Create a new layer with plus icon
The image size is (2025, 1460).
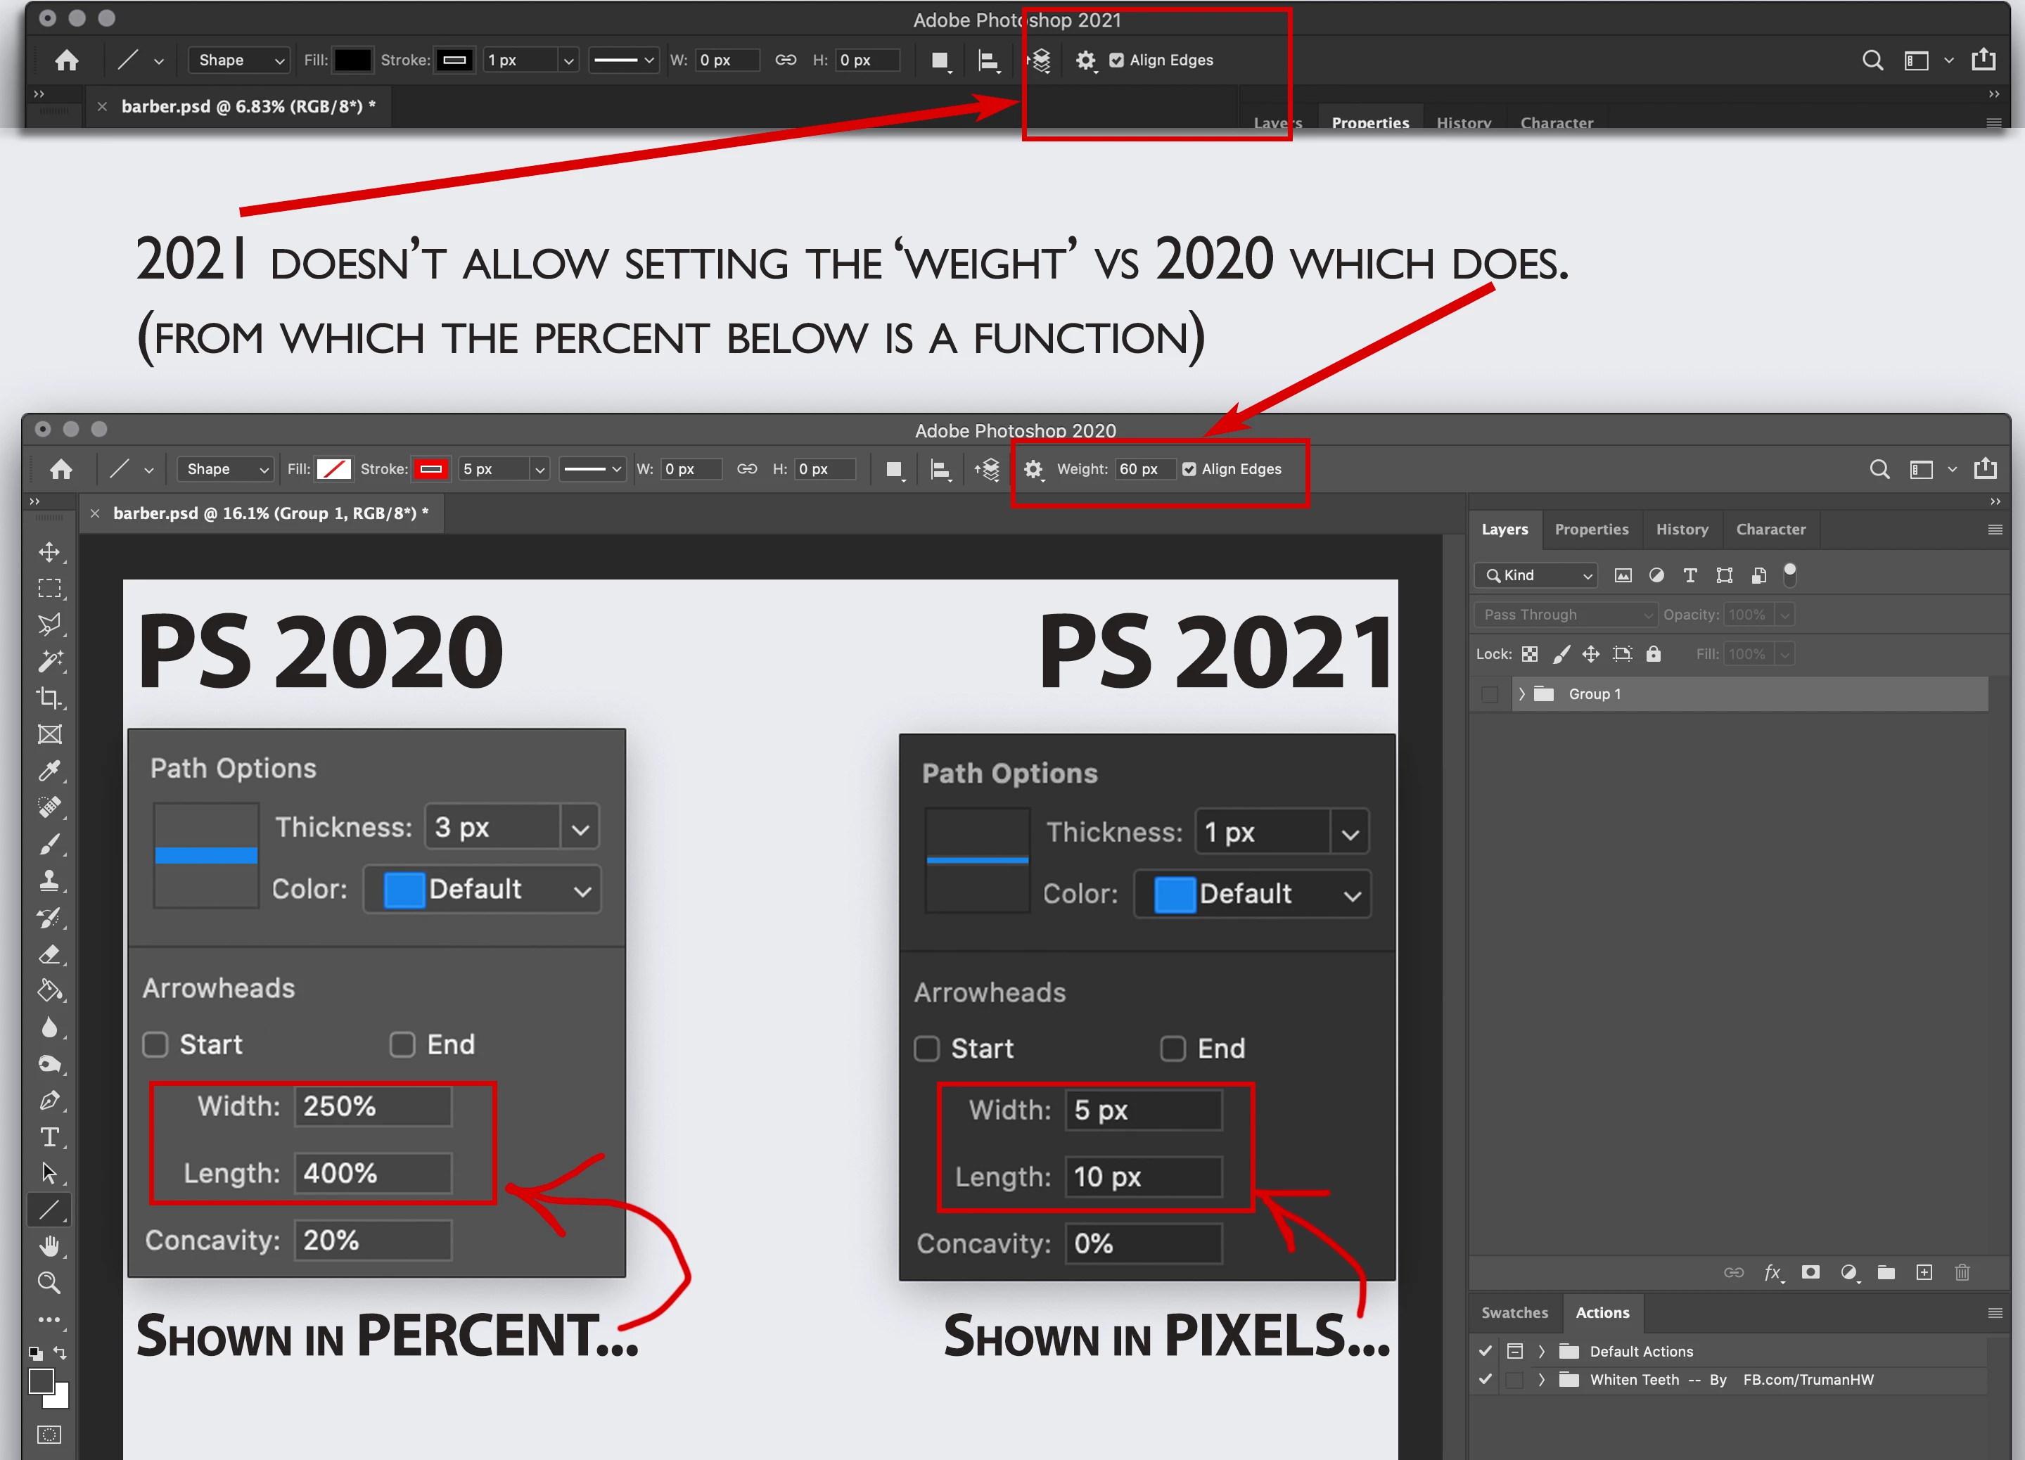coord(1924,1272)
